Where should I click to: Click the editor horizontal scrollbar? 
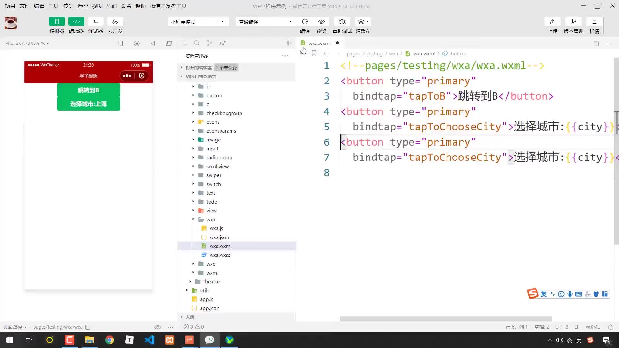pos(446,319)
